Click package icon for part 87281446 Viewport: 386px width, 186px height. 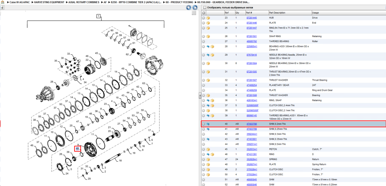208,23
